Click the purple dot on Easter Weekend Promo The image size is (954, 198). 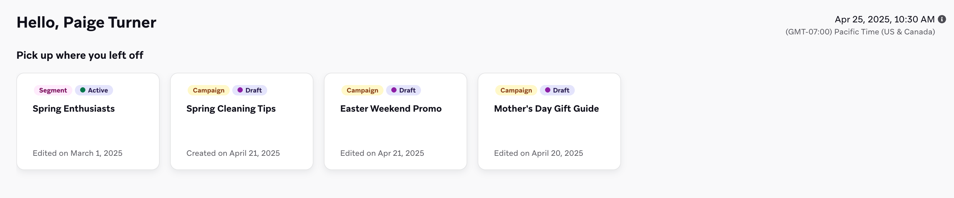[x=394, y=90]
